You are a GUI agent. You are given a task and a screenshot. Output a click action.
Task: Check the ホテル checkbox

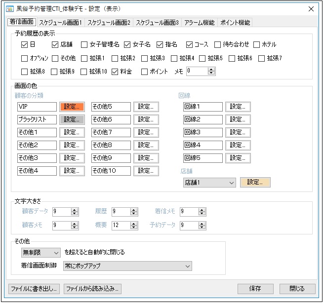256,45
